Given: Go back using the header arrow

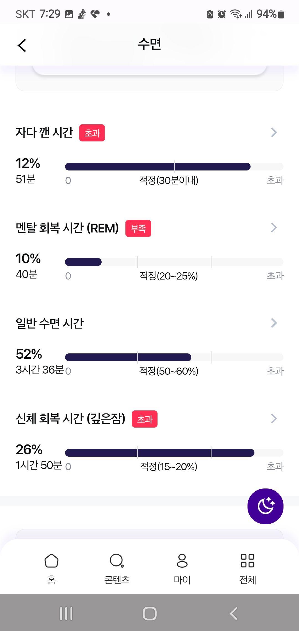Looking at the screenshot, I should pyautogui.click(x=22, y=45).
